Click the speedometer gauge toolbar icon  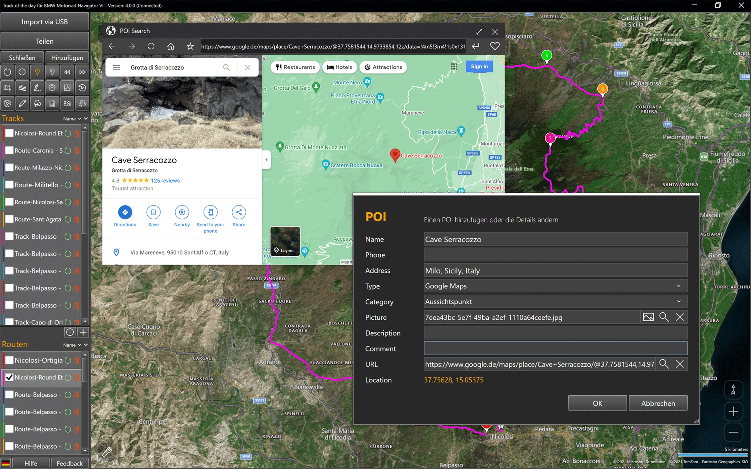pyautogui.click(x=52, y=88)
